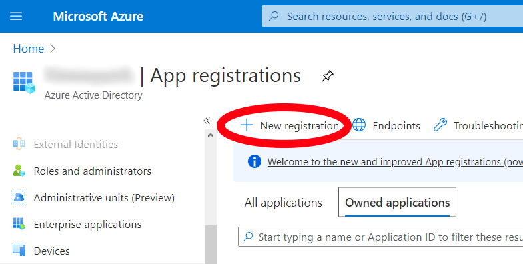Click the sidebar scrollbar thumb
The image size is (523, 264).
[211, 245]
